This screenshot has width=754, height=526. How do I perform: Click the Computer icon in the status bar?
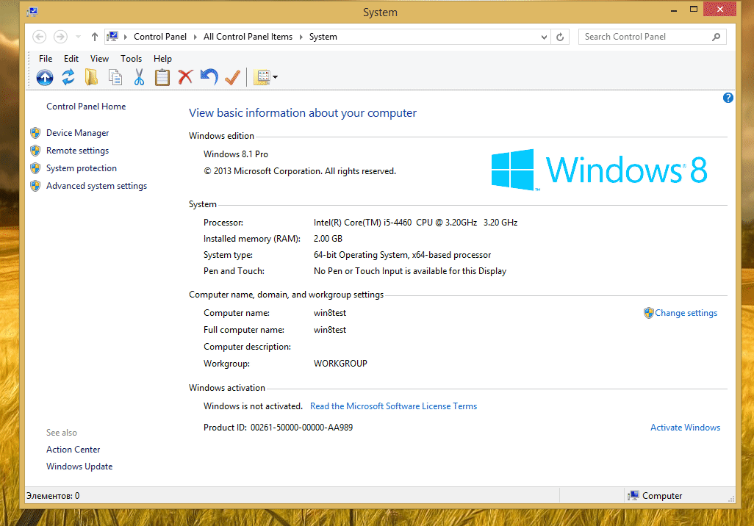[633, 496]
